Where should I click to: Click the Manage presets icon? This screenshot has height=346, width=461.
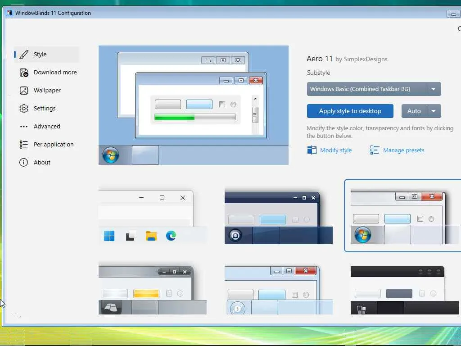[375, 150]
